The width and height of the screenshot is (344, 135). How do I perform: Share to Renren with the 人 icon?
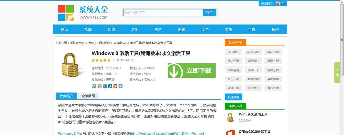[110, 86]
